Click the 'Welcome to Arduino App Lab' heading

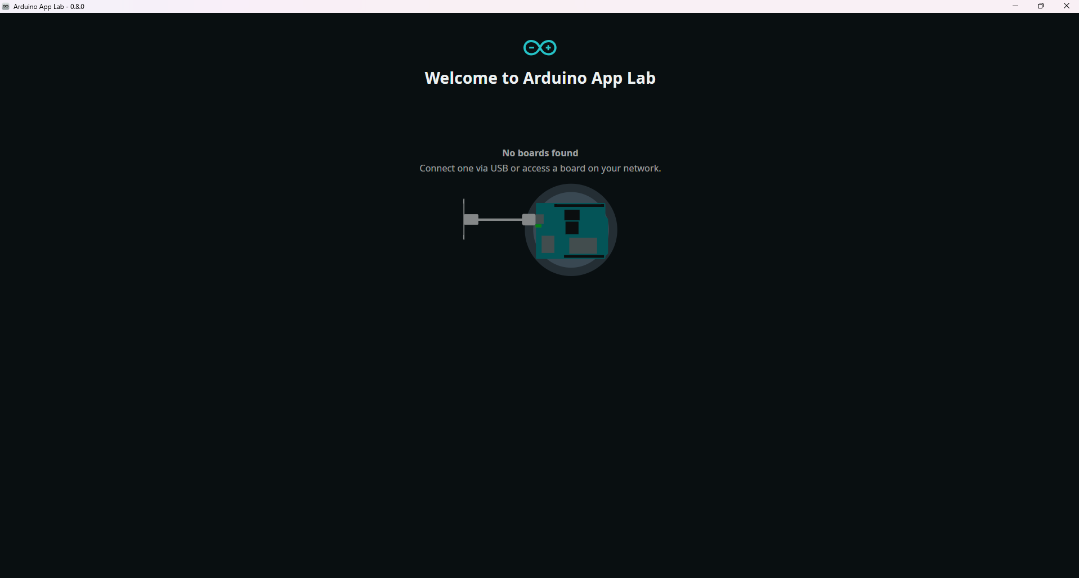(x=540, y=78)
